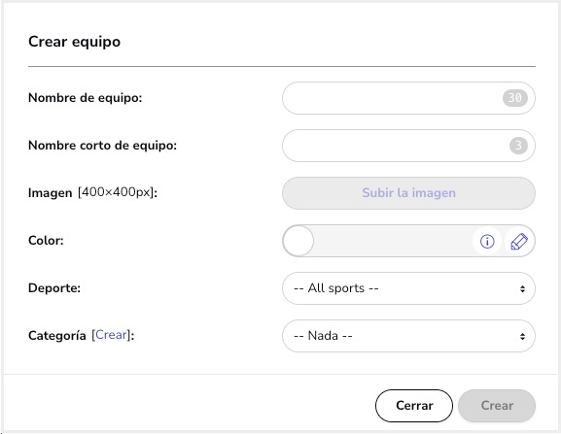Image resolution: width=561 pixels, height=434 pixels.
Task: Click the 3 character counter badge
Action: click(x=518, y=146)
